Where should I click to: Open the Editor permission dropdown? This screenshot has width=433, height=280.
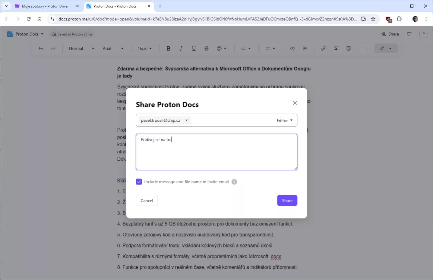(284, 120)
